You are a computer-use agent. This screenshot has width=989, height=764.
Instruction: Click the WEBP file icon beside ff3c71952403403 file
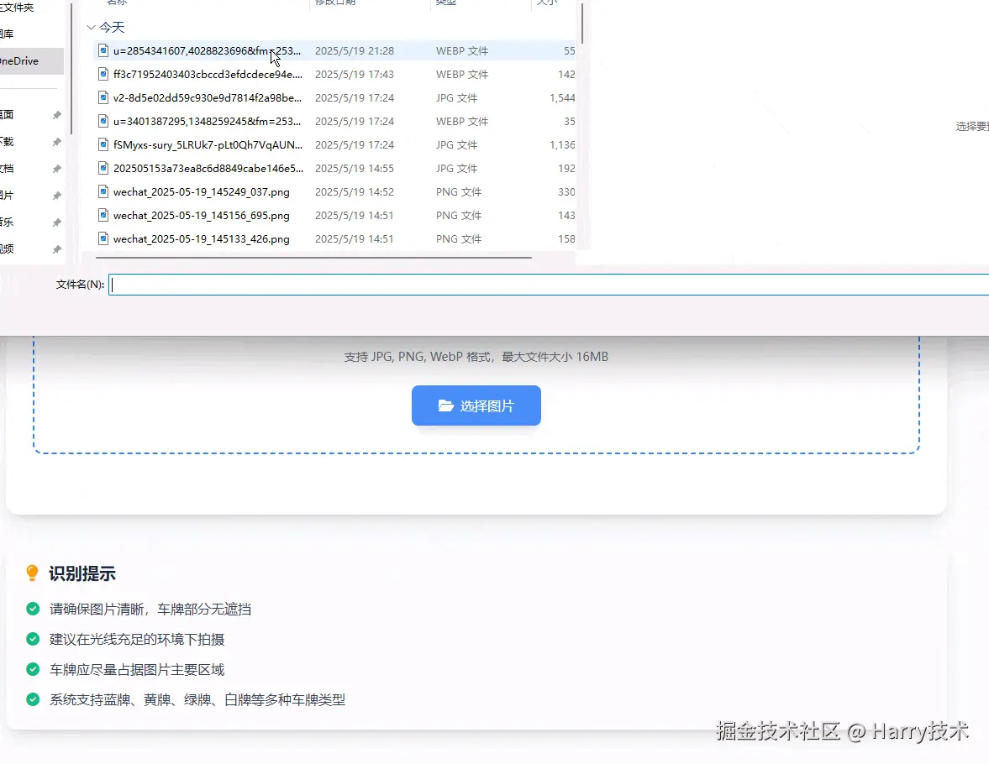point(103,74)
